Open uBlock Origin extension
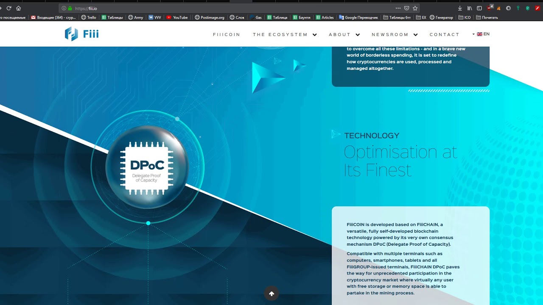The height and width of the screenshot is (305, 543). click(x=490, y=8)
